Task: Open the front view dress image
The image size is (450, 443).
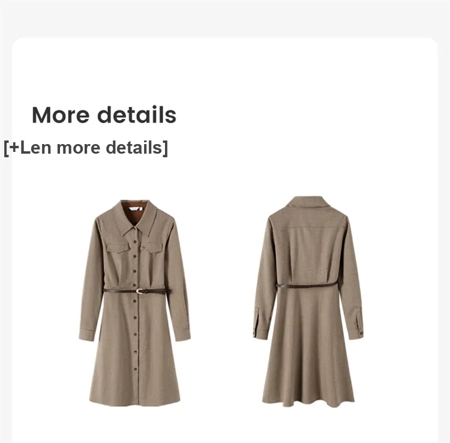Action: click(134, 303)
